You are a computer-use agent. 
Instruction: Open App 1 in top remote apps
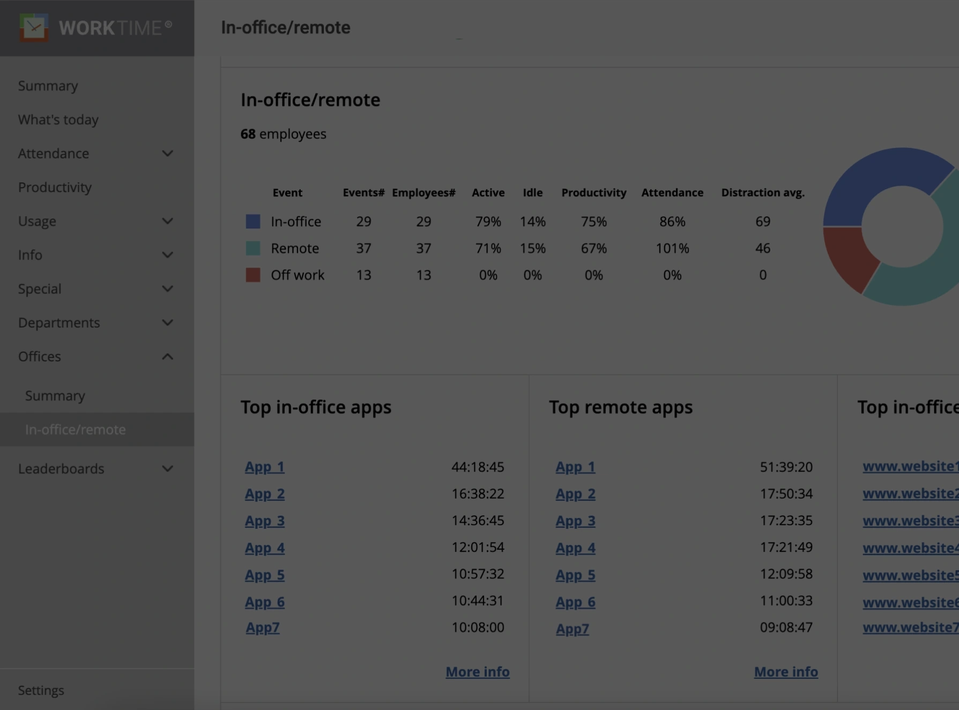(x=575, y=467)
